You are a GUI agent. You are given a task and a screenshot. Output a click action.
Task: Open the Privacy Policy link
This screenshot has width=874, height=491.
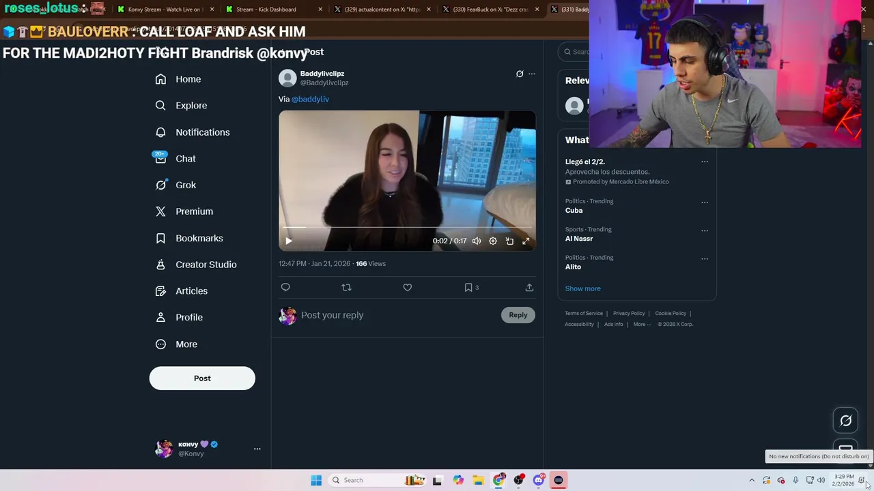click(x=629, y=314)
